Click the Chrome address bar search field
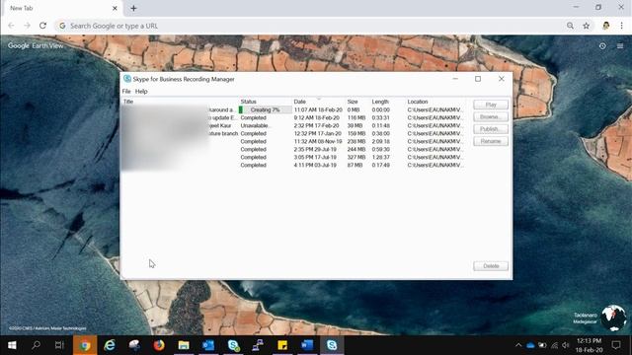 310,26
